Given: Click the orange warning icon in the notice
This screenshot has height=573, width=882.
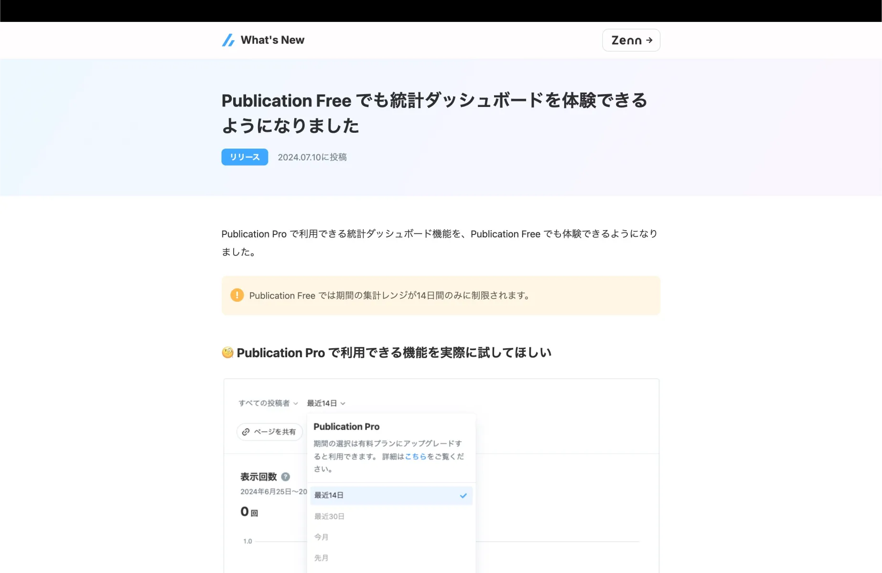Looking at the screenshot, I should [x=237, y=295].
